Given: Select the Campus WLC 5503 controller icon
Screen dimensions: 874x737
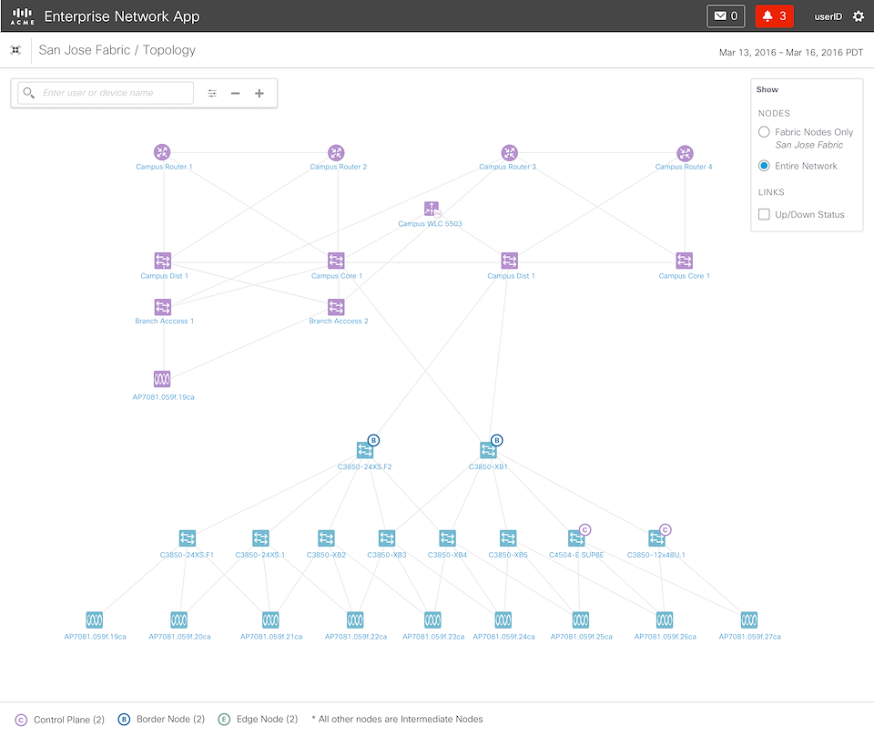Looking at the screenshot, I should (432, 209).
